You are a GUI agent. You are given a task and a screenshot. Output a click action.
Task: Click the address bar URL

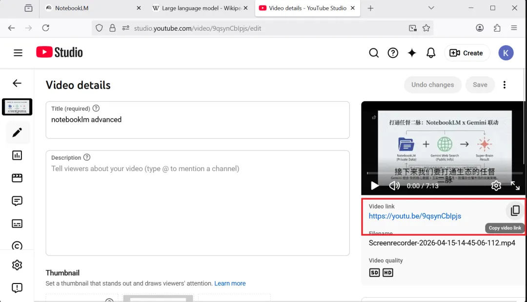198,29
